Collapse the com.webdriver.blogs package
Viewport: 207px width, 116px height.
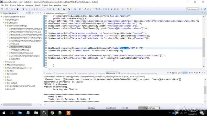click(6, 26)
